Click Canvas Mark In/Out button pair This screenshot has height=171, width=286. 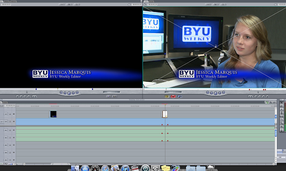(x=250, y=96)
